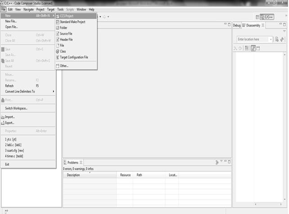Click the Disassembly vertical scrollbar
Viewport: 289px width, 214px height.
(x=284, y=127)
